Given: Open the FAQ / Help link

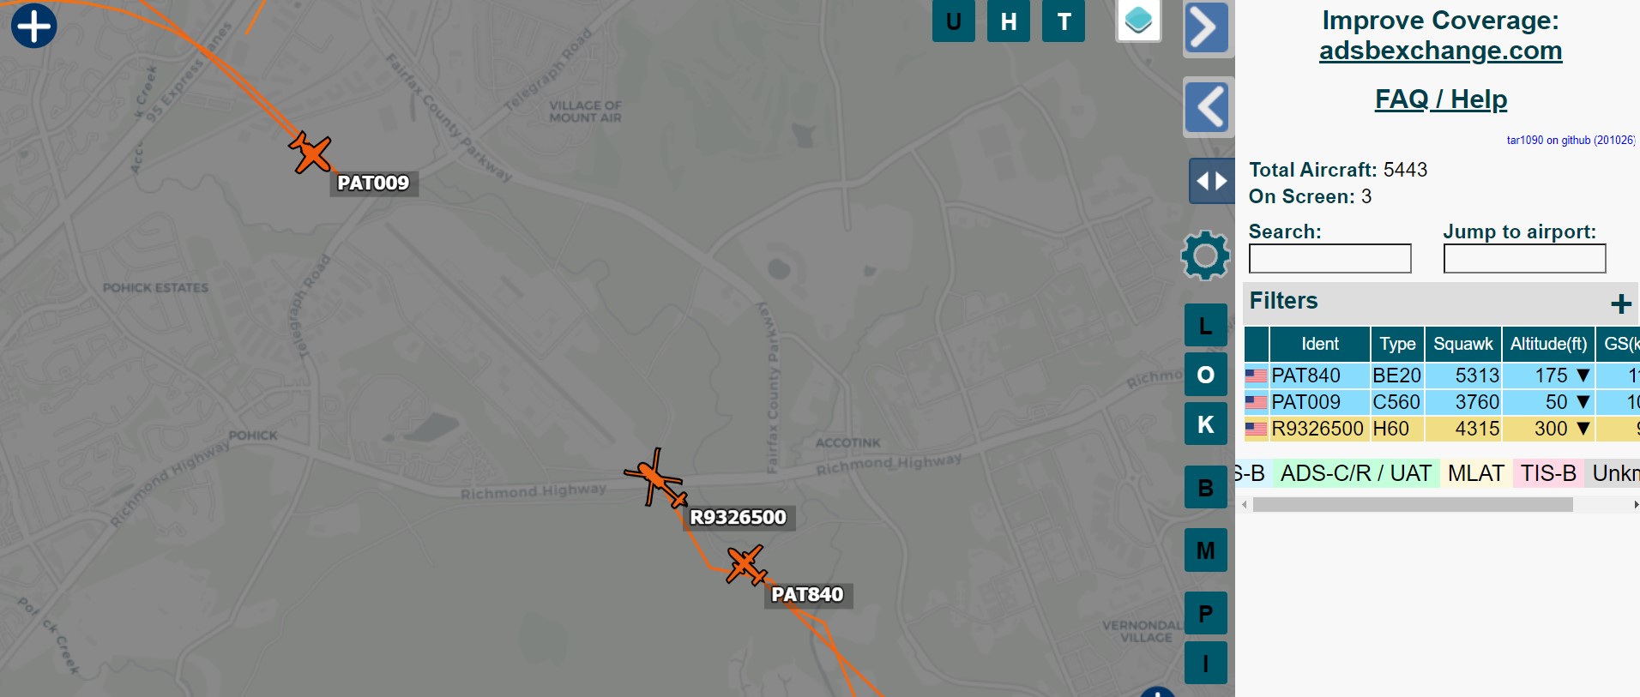Looking at the screenshot, I should click(1441, 99).
